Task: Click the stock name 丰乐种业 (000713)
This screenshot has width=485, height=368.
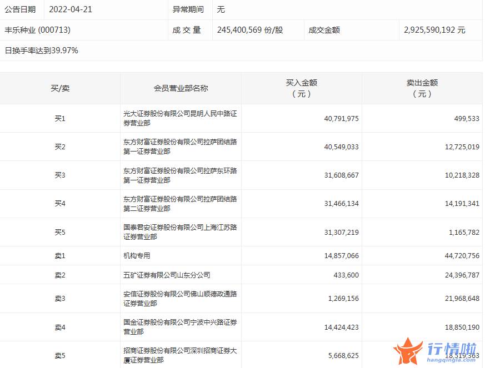Action: tap(37, 30)
